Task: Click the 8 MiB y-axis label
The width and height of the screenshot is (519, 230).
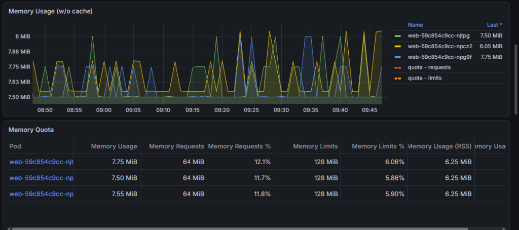Action: (x=23, y=36)
